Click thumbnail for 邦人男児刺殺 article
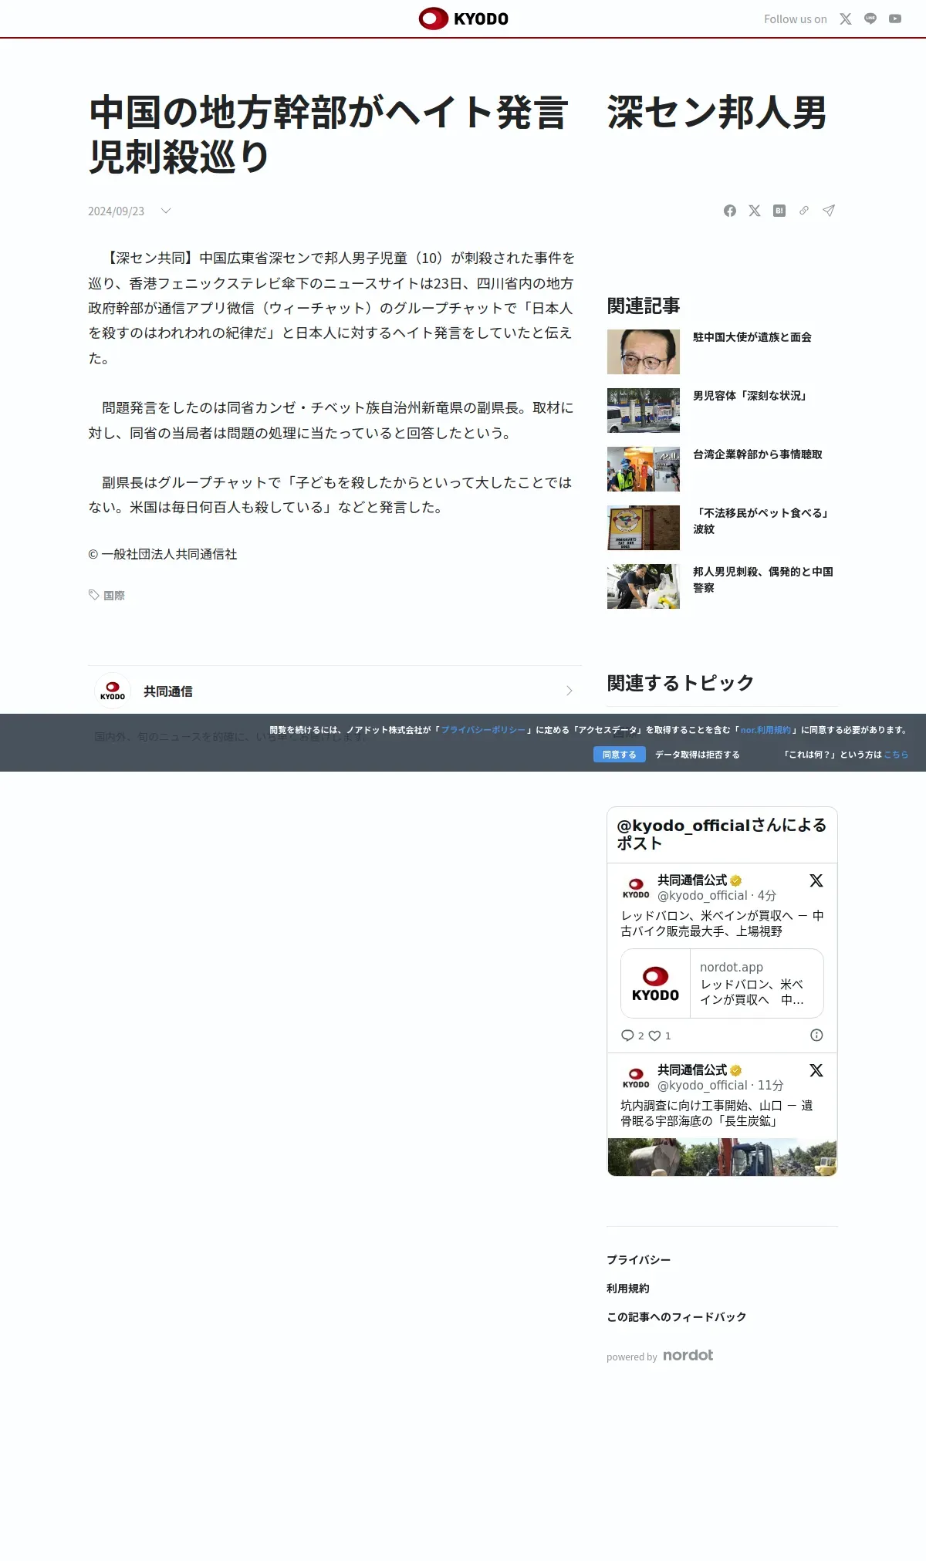 click(x=644, y=586)
